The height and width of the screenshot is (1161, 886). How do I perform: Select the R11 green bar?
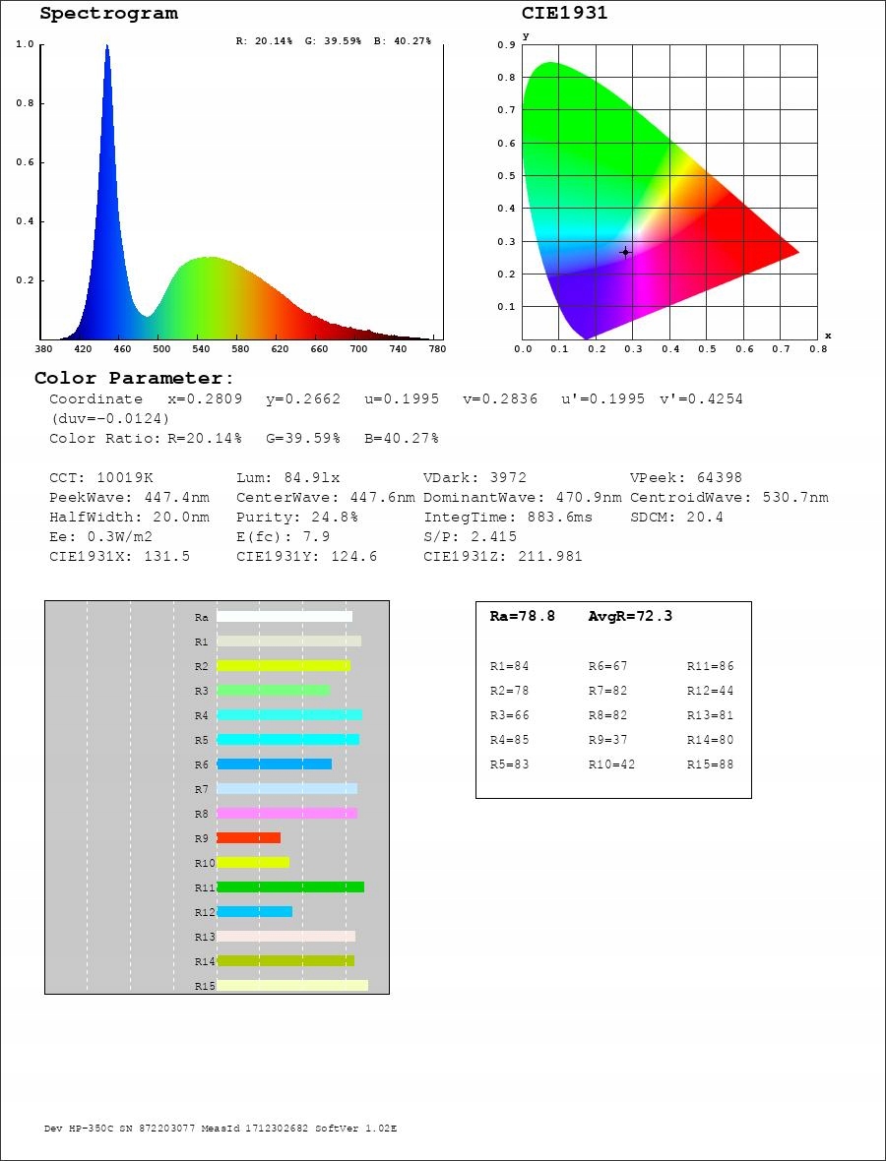(290, 887)
